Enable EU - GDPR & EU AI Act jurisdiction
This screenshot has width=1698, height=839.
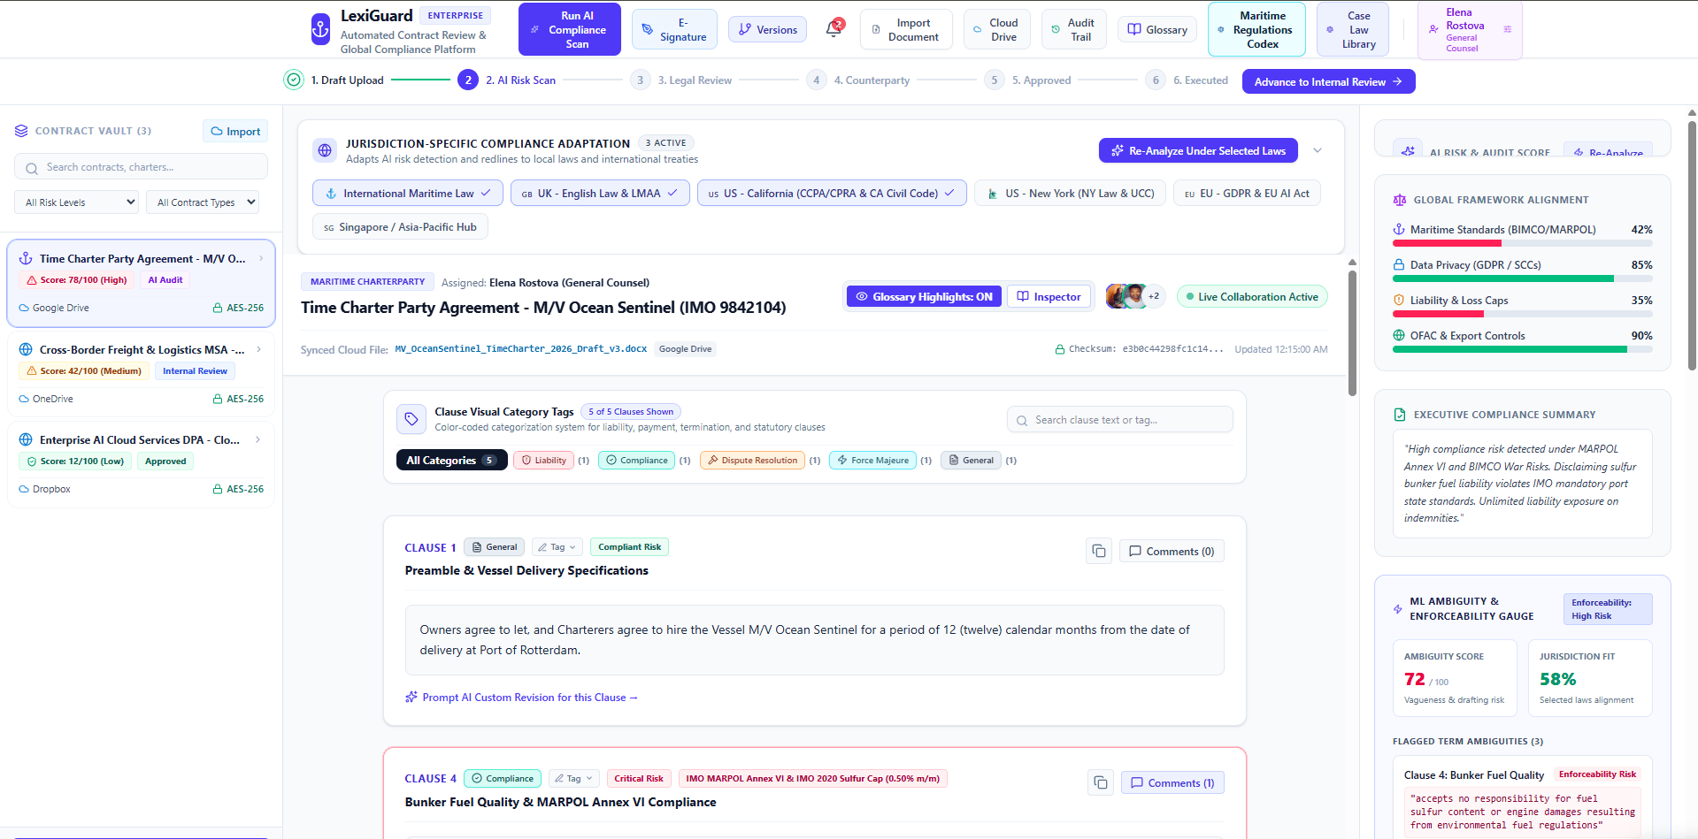[1247, 193]
